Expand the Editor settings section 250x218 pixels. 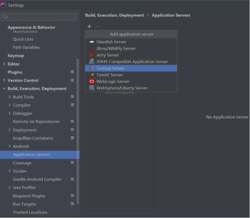[4, 64]
